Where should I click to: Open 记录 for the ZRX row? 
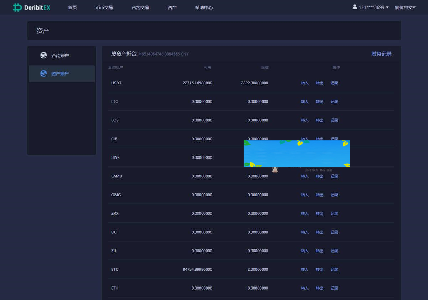coord(334,214)
